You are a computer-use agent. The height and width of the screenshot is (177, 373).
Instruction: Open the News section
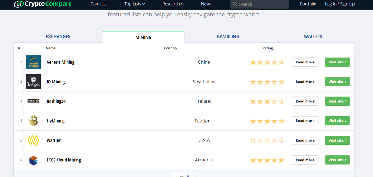(x=206, y=4)
